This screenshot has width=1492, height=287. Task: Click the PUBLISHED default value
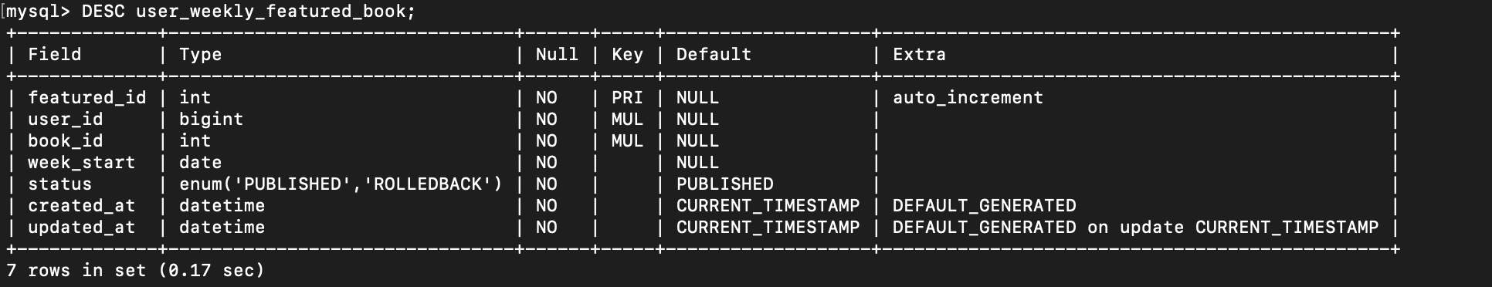click(724, 184)
